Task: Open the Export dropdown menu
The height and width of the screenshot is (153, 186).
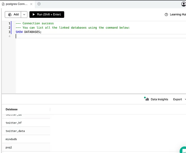Action: click(179, 99)
